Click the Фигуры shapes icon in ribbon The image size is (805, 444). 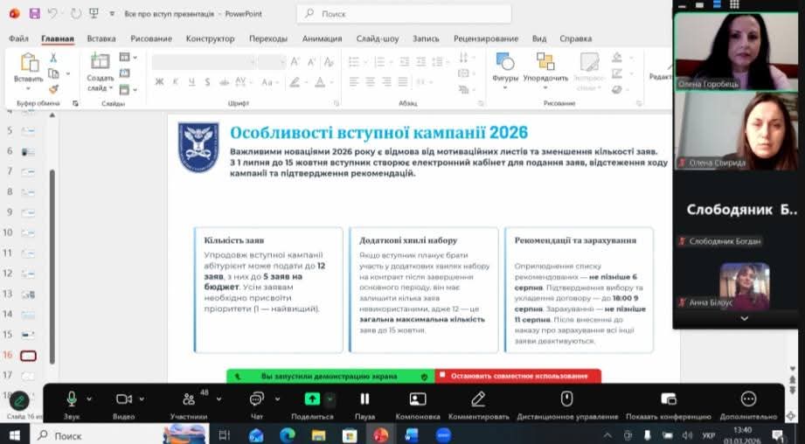click(x=505, y=62)
